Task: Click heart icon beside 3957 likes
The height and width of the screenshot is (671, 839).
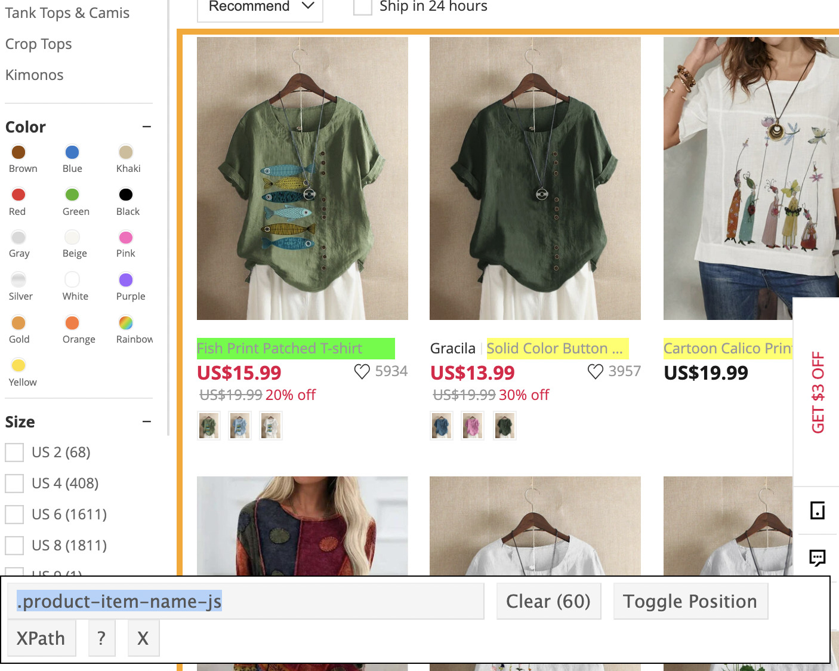Action: coord(595,371)
